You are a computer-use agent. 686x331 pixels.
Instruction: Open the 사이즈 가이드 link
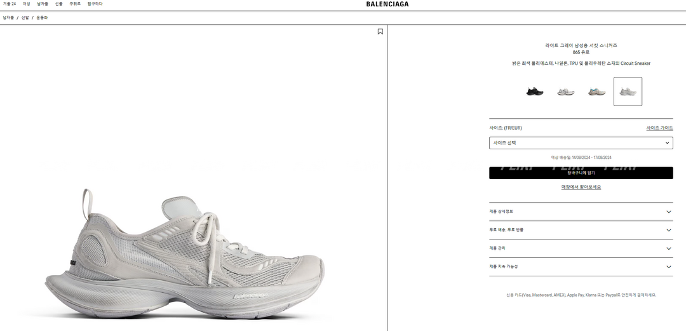pyautogui.click(x=660, y=128)
